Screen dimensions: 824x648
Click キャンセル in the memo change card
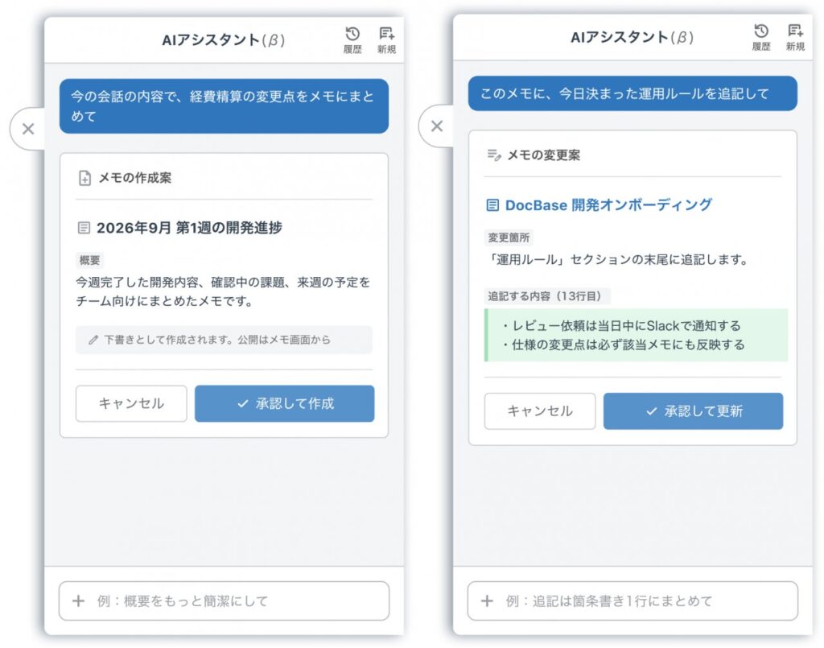pyautogui.click(x=540, y=411)
